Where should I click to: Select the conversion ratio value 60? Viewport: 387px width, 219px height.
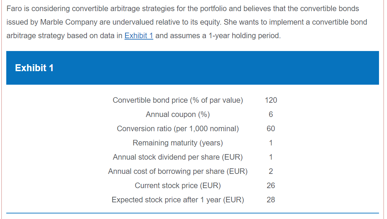pyautogui.click(x=271, y=129)
